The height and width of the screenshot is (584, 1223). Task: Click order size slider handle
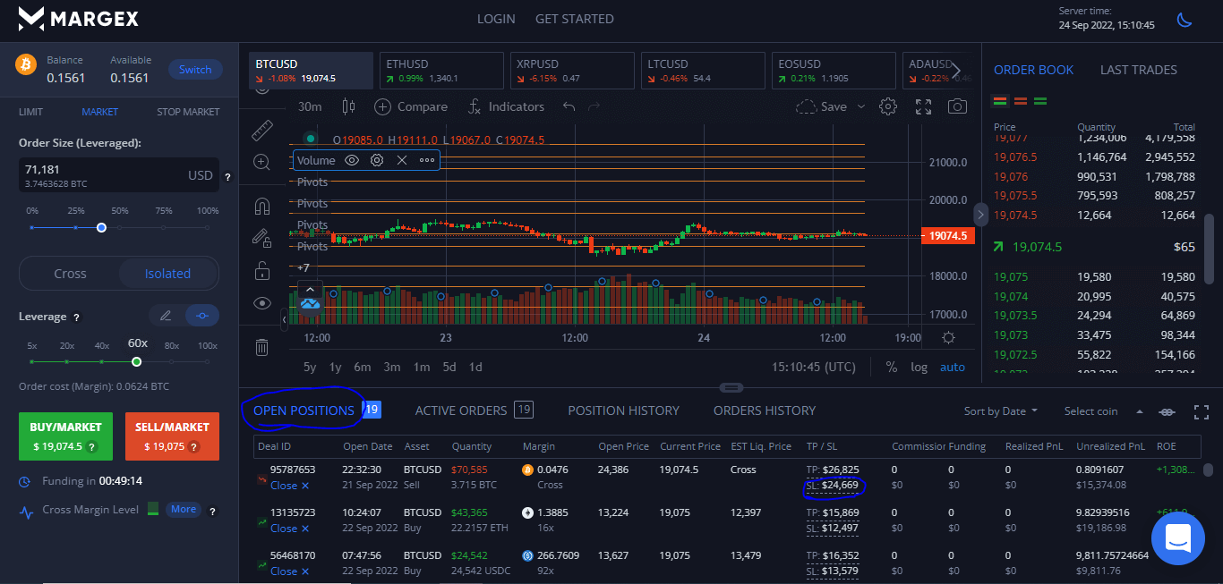[101, 227]
